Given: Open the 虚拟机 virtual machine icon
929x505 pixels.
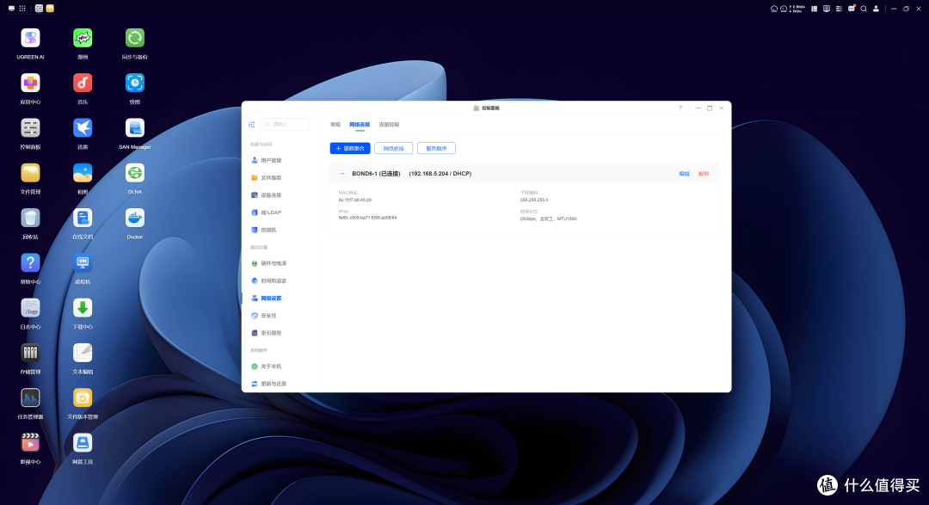Looking at the screenshot, I should point(83,262).
